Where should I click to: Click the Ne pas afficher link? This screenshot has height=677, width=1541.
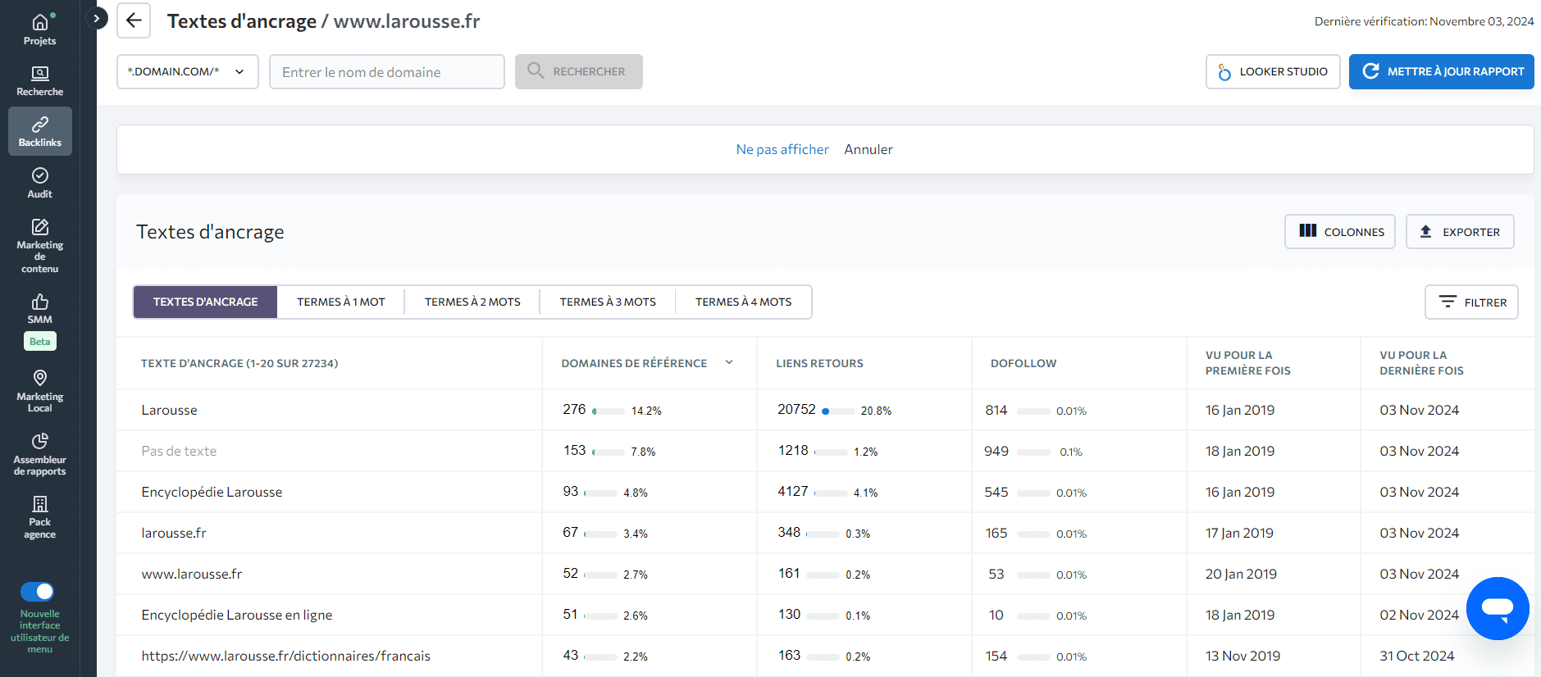tap(782, 149)
